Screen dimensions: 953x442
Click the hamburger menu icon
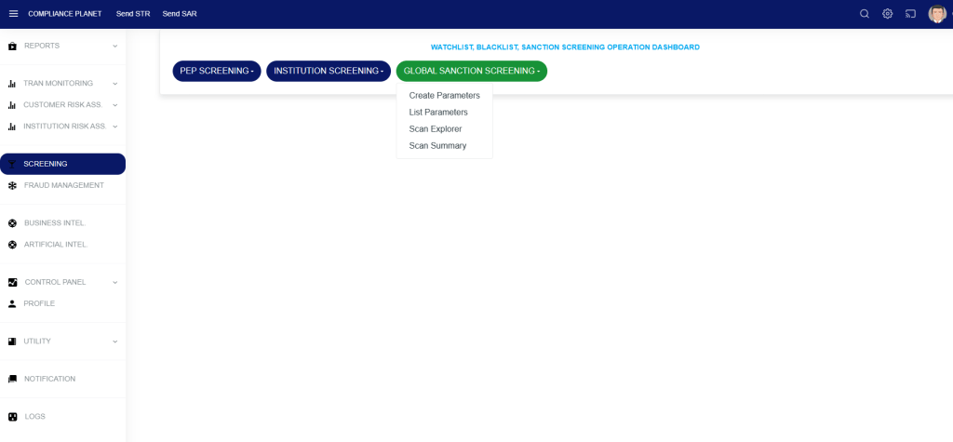tap(13, 14)
